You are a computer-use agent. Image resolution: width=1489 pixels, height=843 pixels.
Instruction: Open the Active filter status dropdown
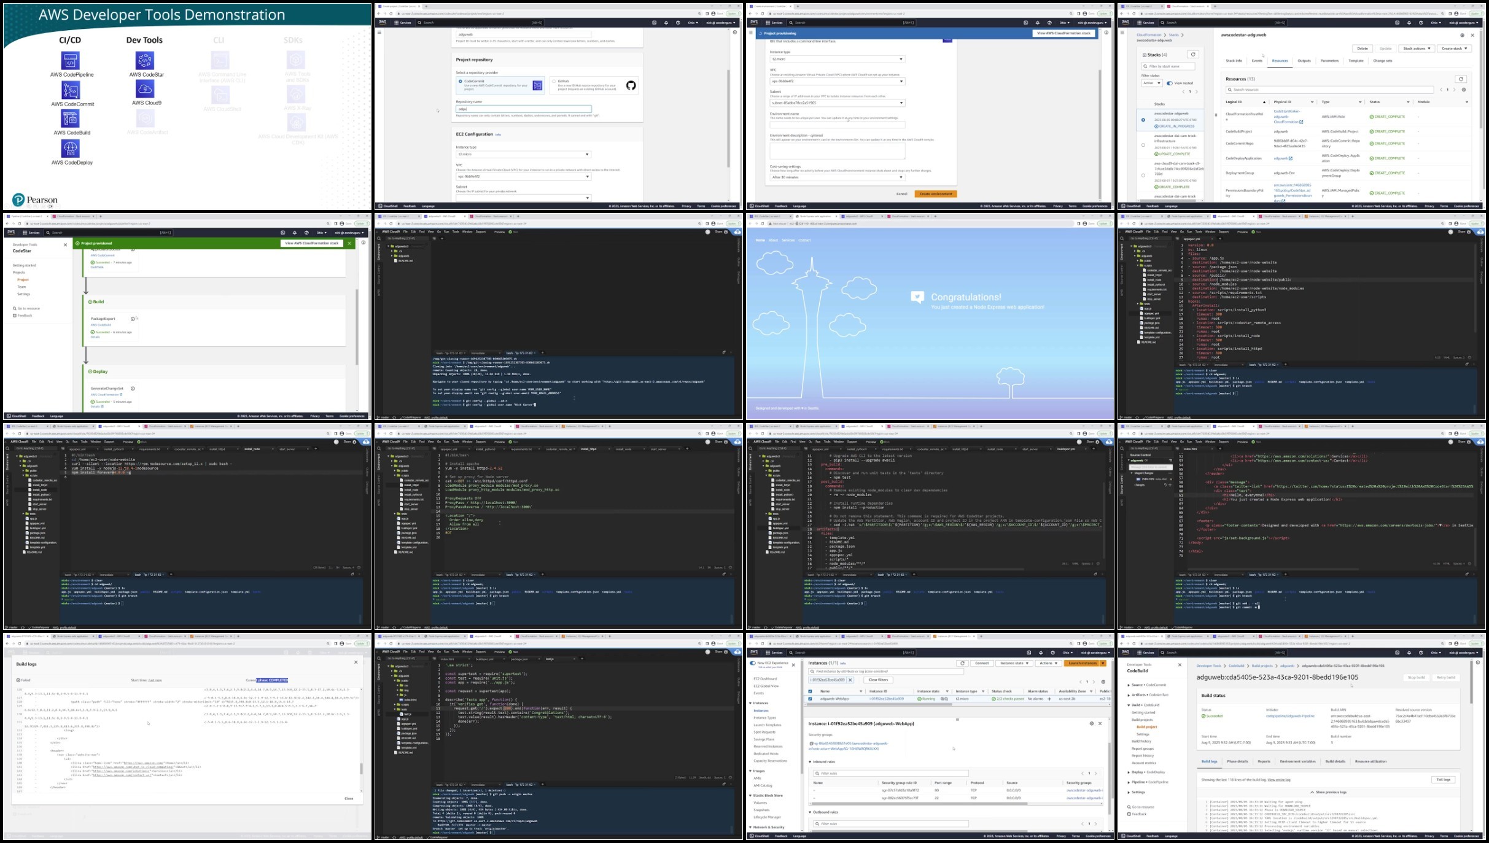1152,83
